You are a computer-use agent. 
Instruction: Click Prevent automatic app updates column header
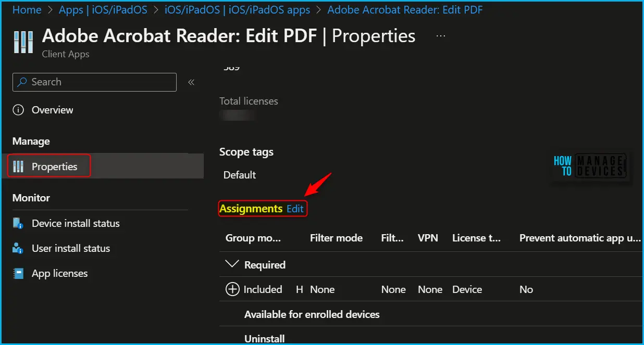[x=580, y=238]
